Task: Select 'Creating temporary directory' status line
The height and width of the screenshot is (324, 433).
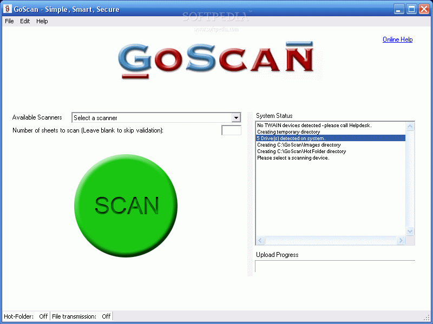Action: 331,132
